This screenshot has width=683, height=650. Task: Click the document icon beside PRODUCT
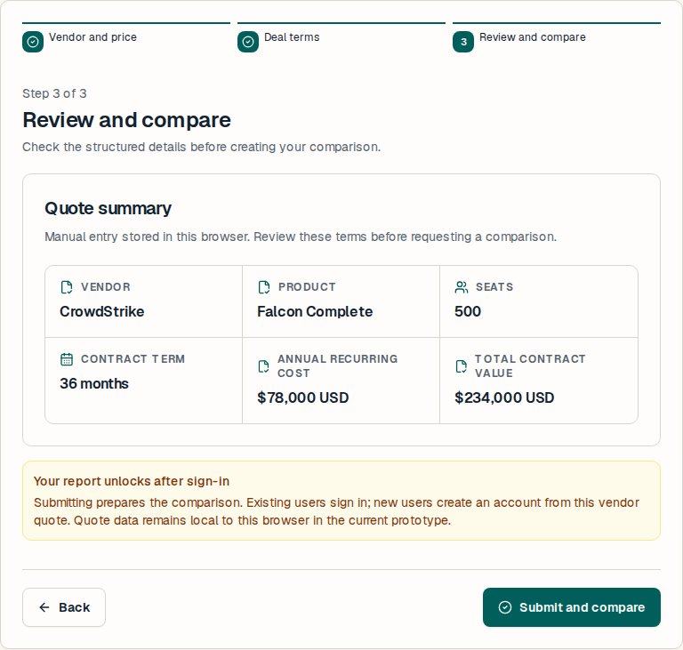[263, 287]
